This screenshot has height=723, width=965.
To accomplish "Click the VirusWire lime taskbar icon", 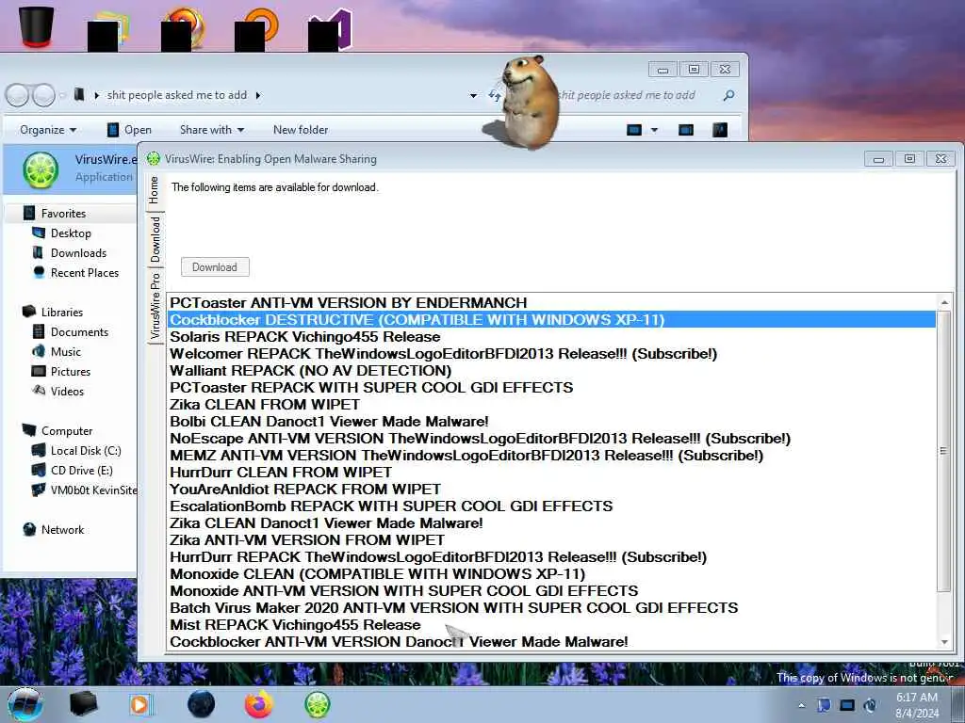I will coord(318,704).
